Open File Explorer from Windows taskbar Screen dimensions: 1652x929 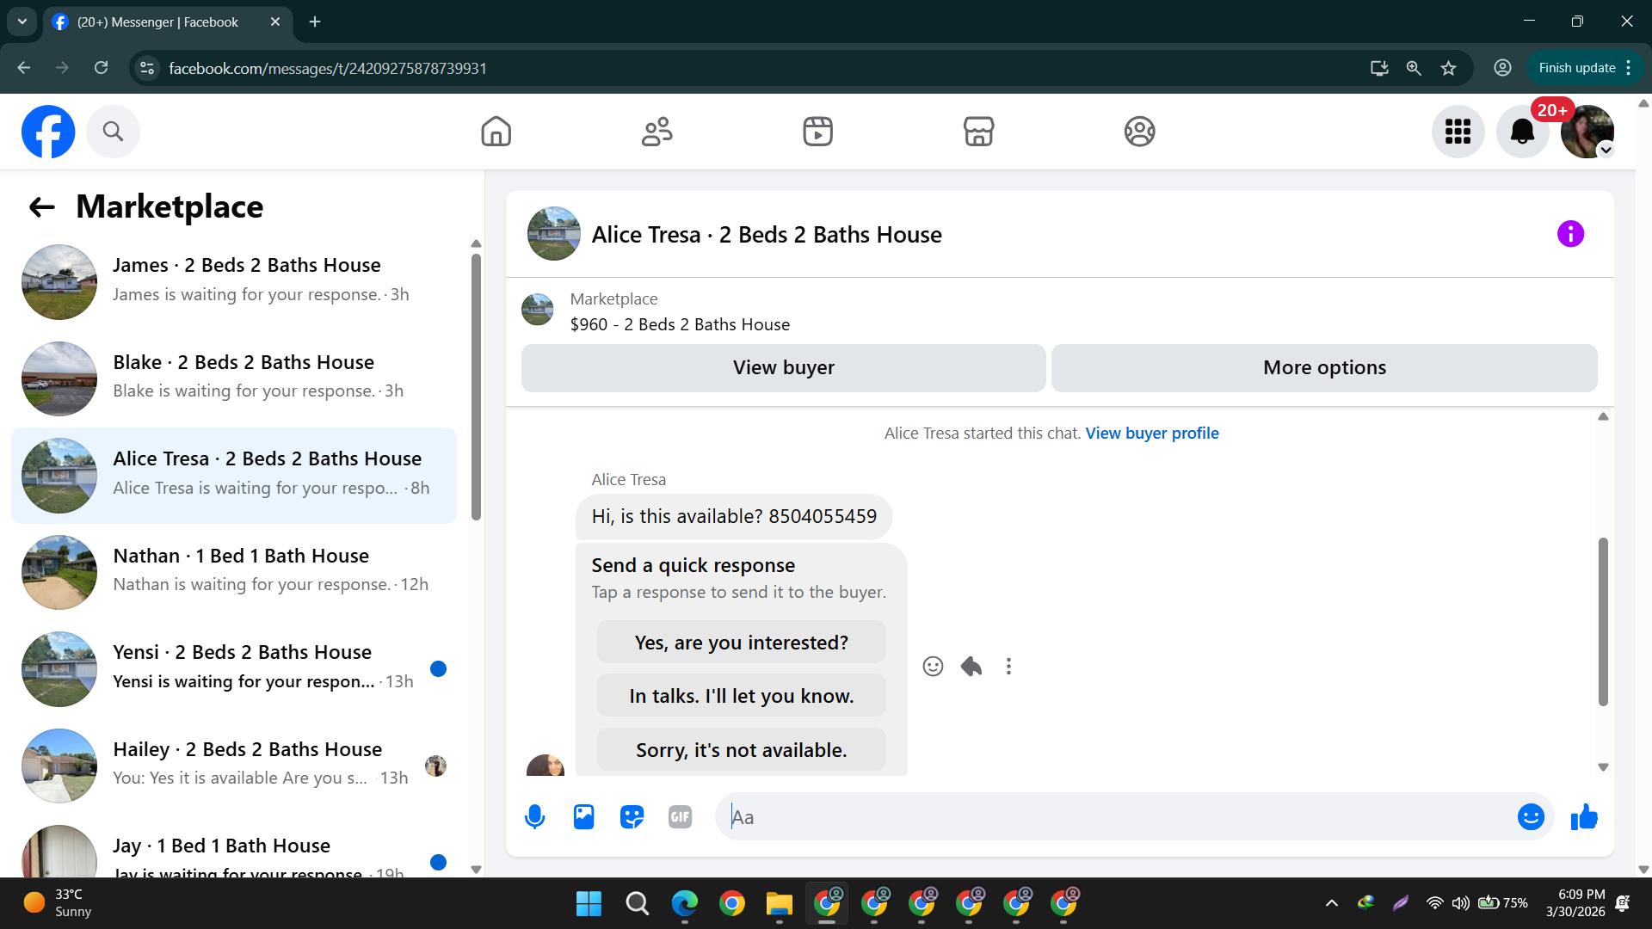click(779, 903)
